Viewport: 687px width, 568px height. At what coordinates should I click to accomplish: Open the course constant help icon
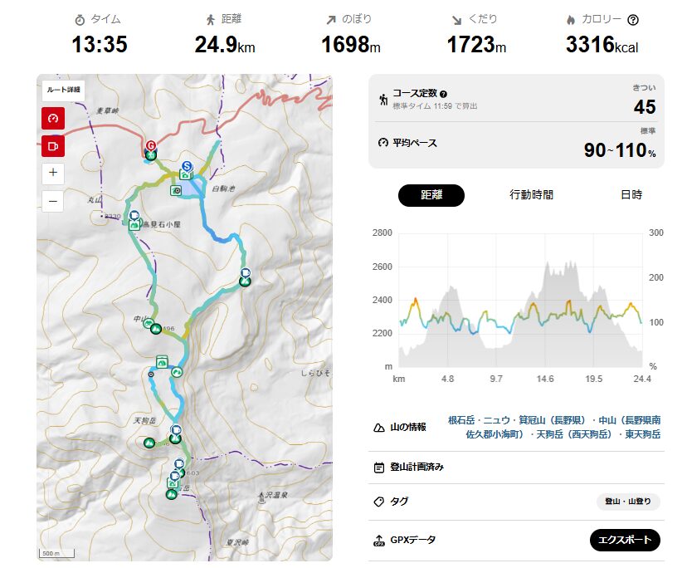443,95
